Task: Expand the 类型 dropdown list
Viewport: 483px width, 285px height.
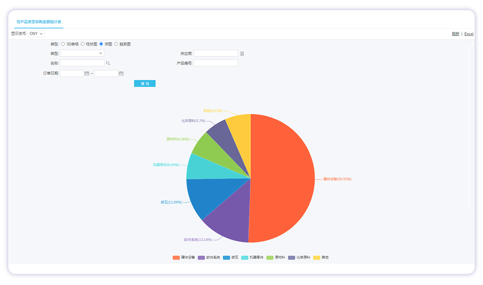Action: click(x=82, y=53)
